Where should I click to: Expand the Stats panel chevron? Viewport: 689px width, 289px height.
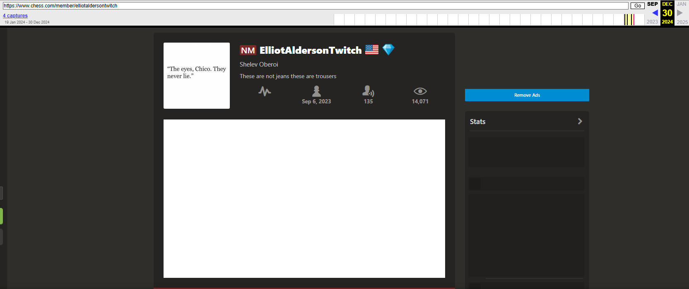[x=580, y=121]
